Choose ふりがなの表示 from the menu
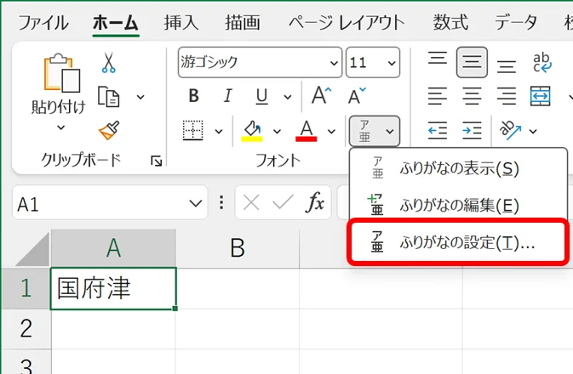The height and width of the screenshot is (374, 573). tap(459, 168)
